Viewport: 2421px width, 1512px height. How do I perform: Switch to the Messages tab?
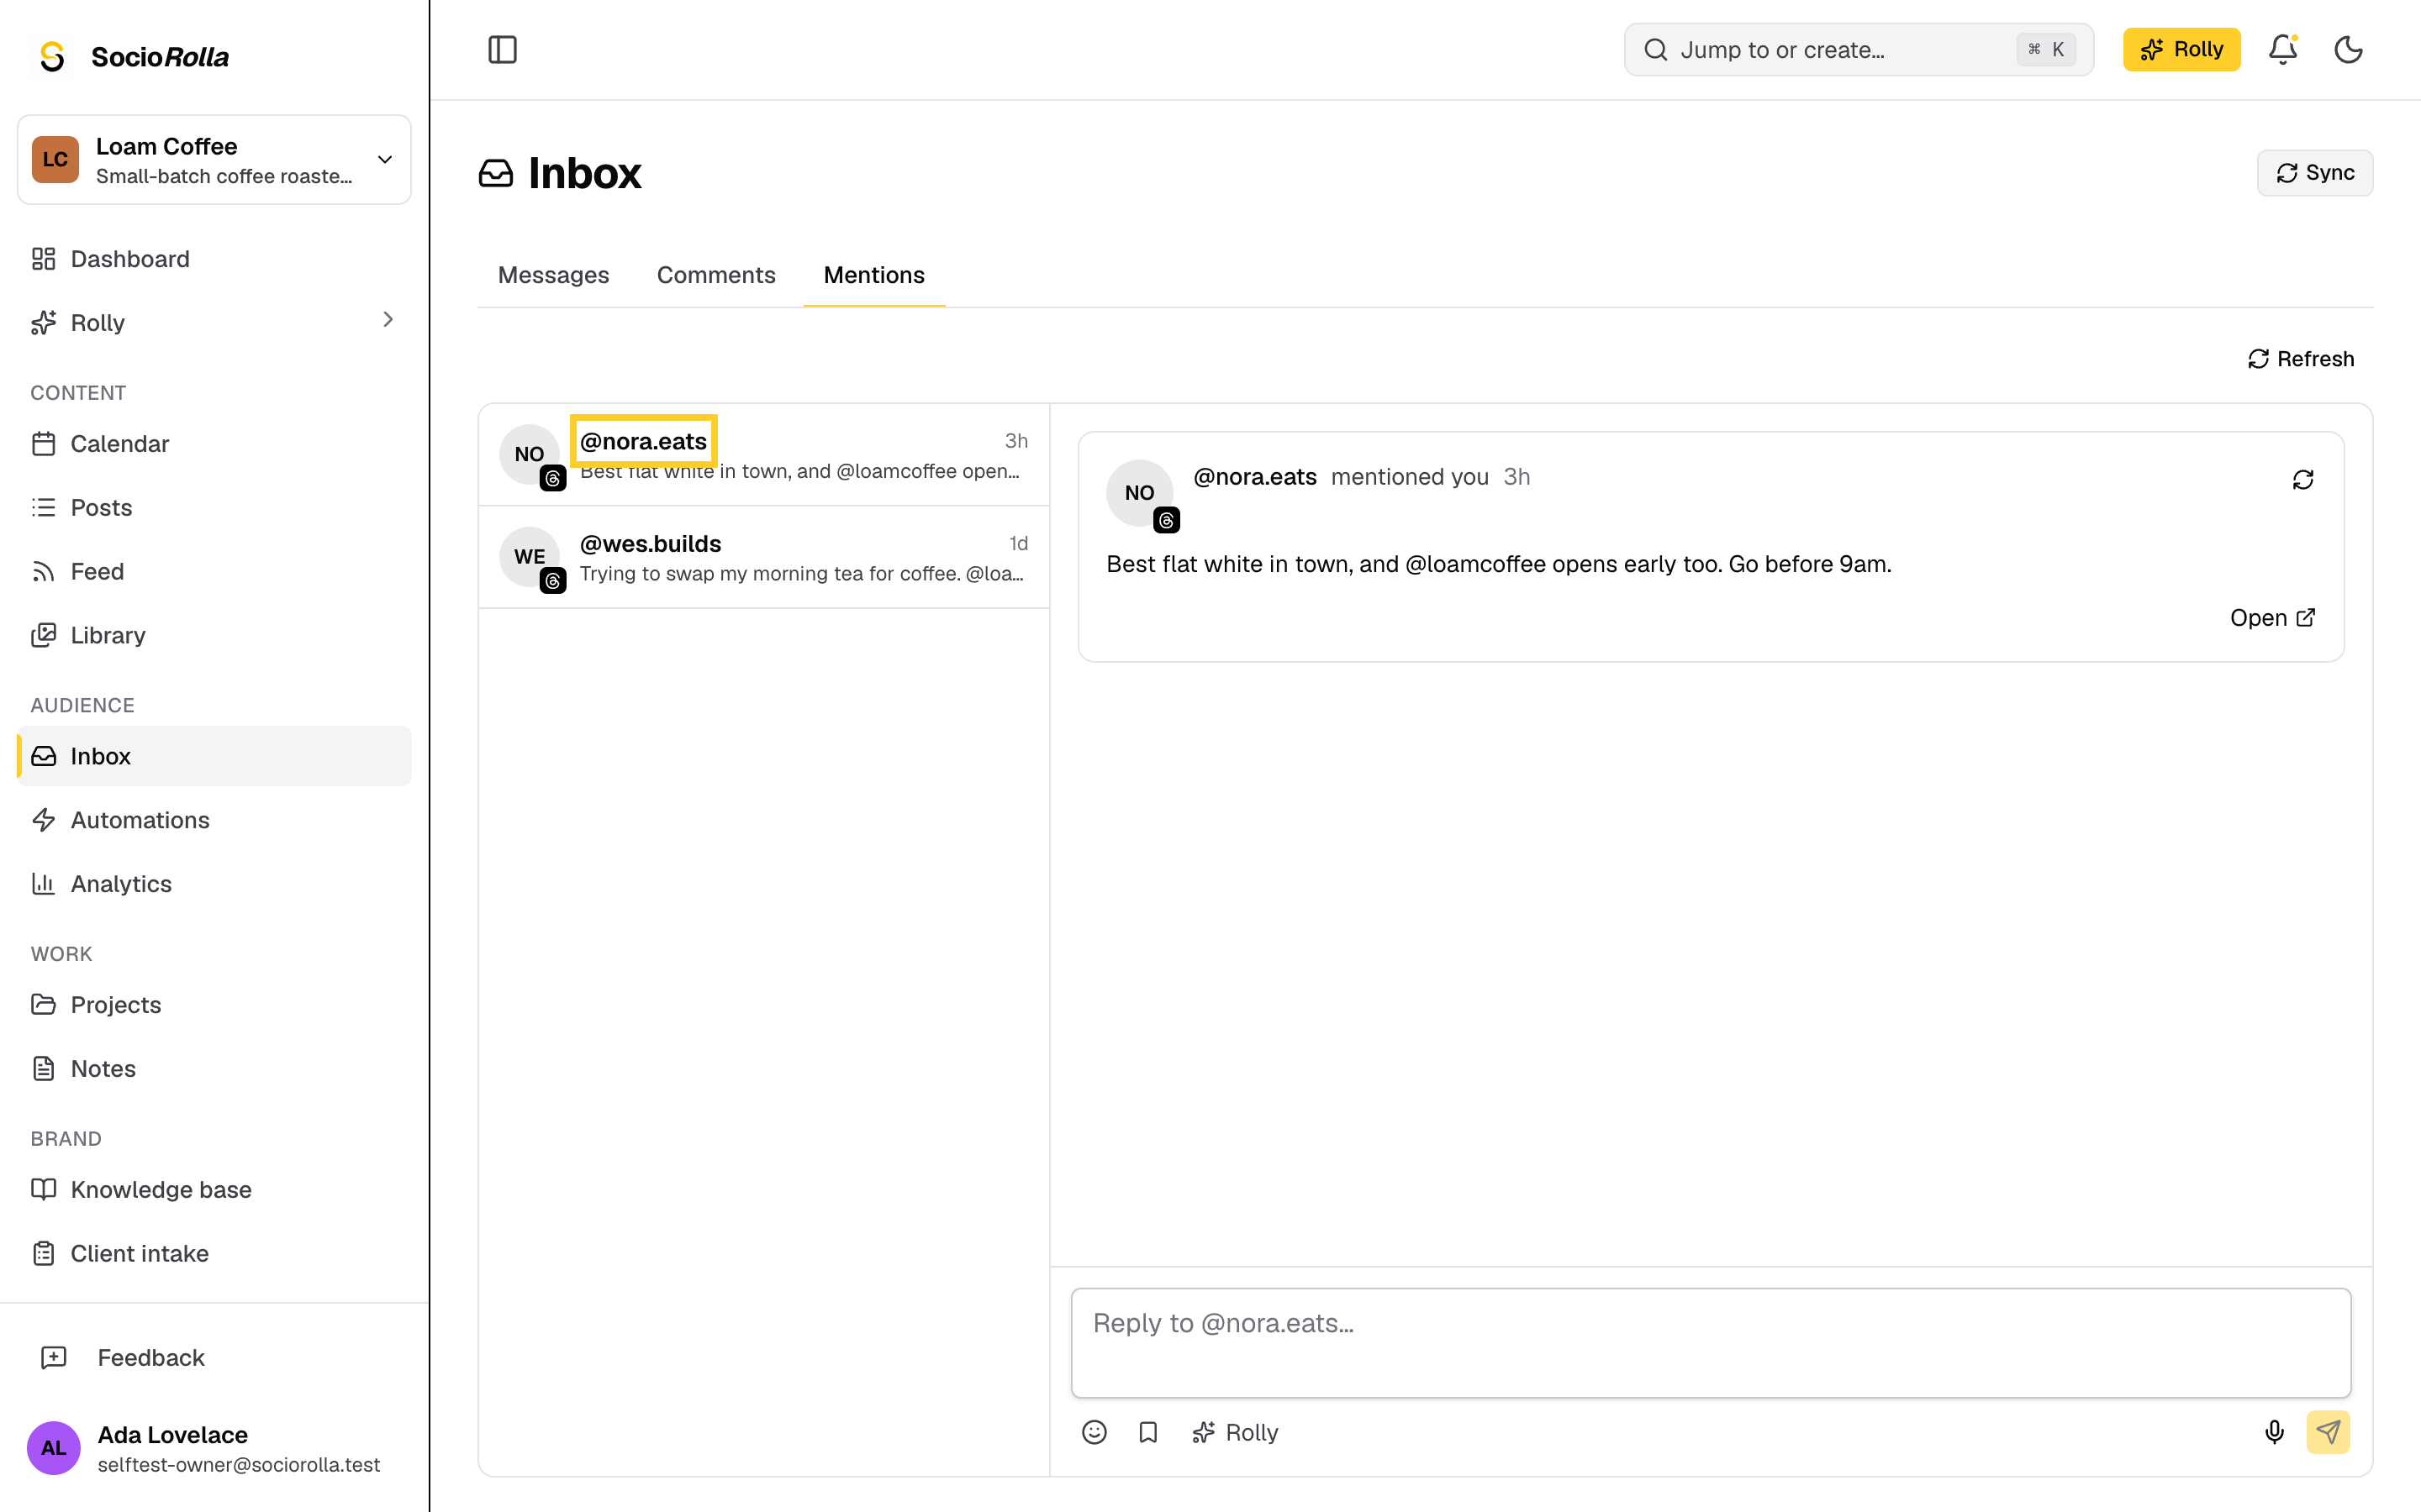pyautogui.click(x=553, y=275)
